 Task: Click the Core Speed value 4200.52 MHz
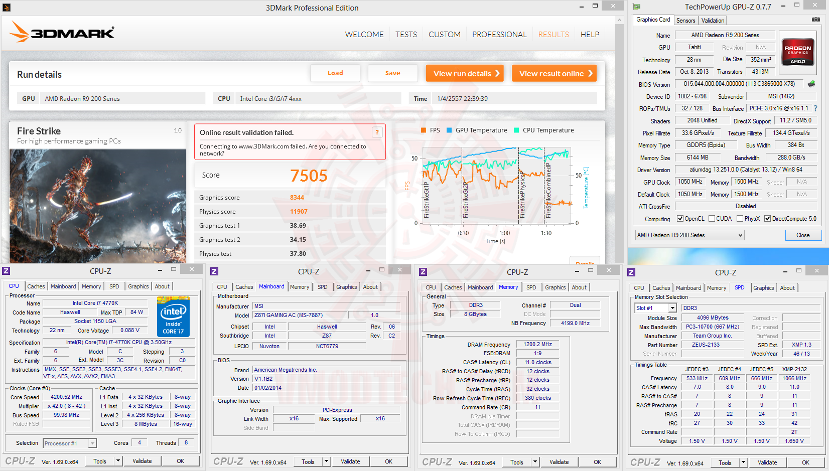coord(66,397)
